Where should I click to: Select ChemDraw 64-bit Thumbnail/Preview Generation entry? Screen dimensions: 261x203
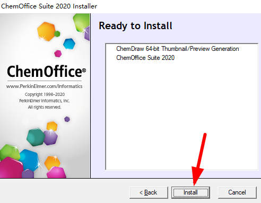pos(178,49)
